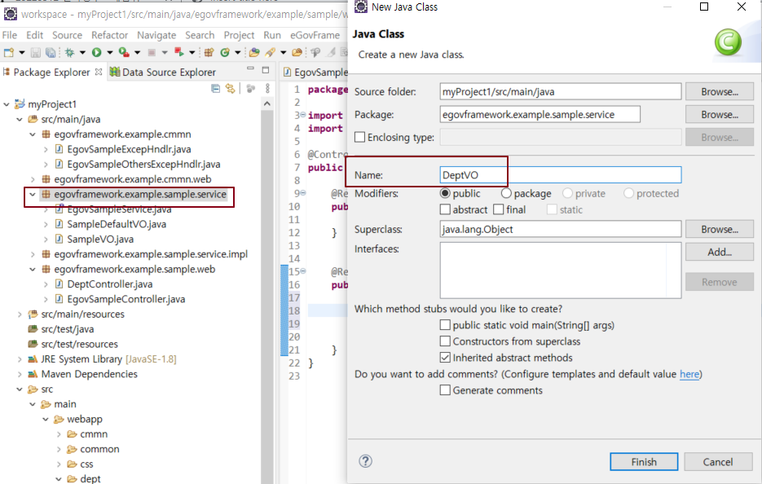This screenshot has width=762, height=484.
Task: Select the EgovSample editor tab
Action: 315,72
